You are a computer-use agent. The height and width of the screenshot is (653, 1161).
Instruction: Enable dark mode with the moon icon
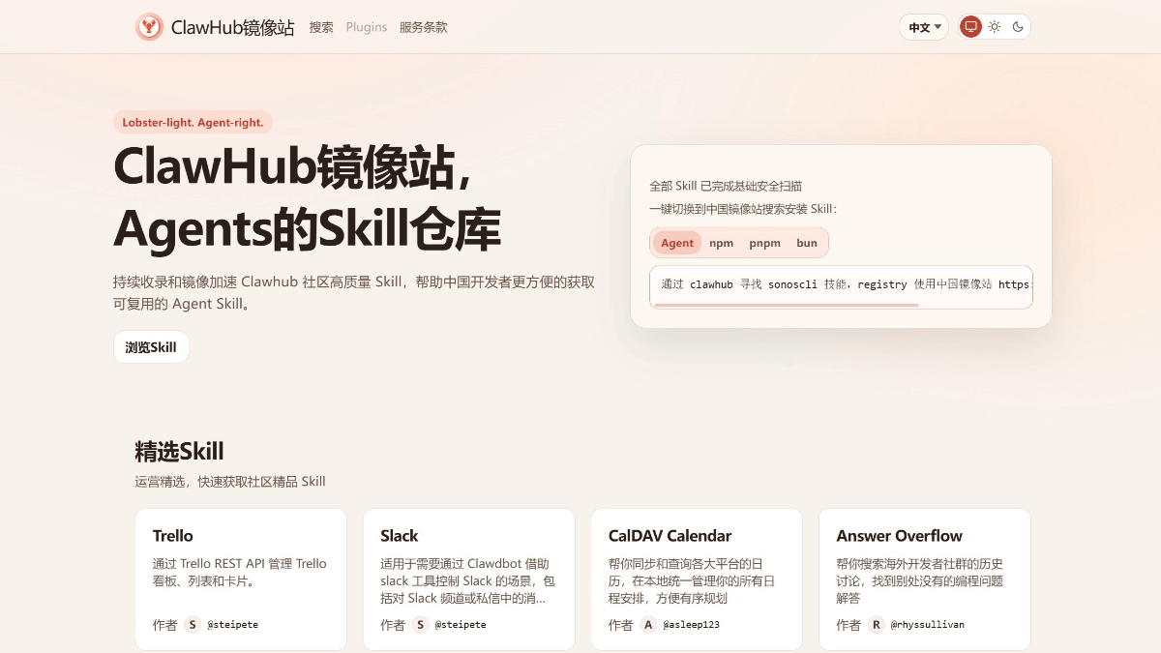(x=1017, y=26)
